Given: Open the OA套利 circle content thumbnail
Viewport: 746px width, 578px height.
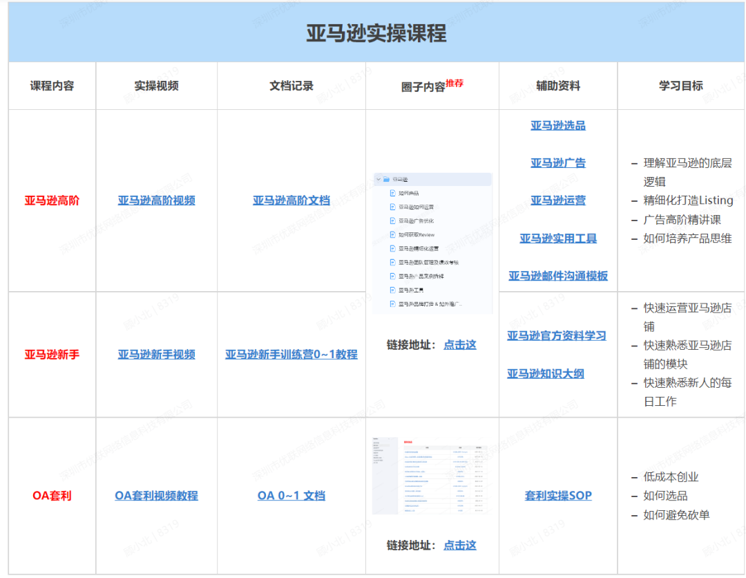Looking at the screenshot, I should point(432,475).
